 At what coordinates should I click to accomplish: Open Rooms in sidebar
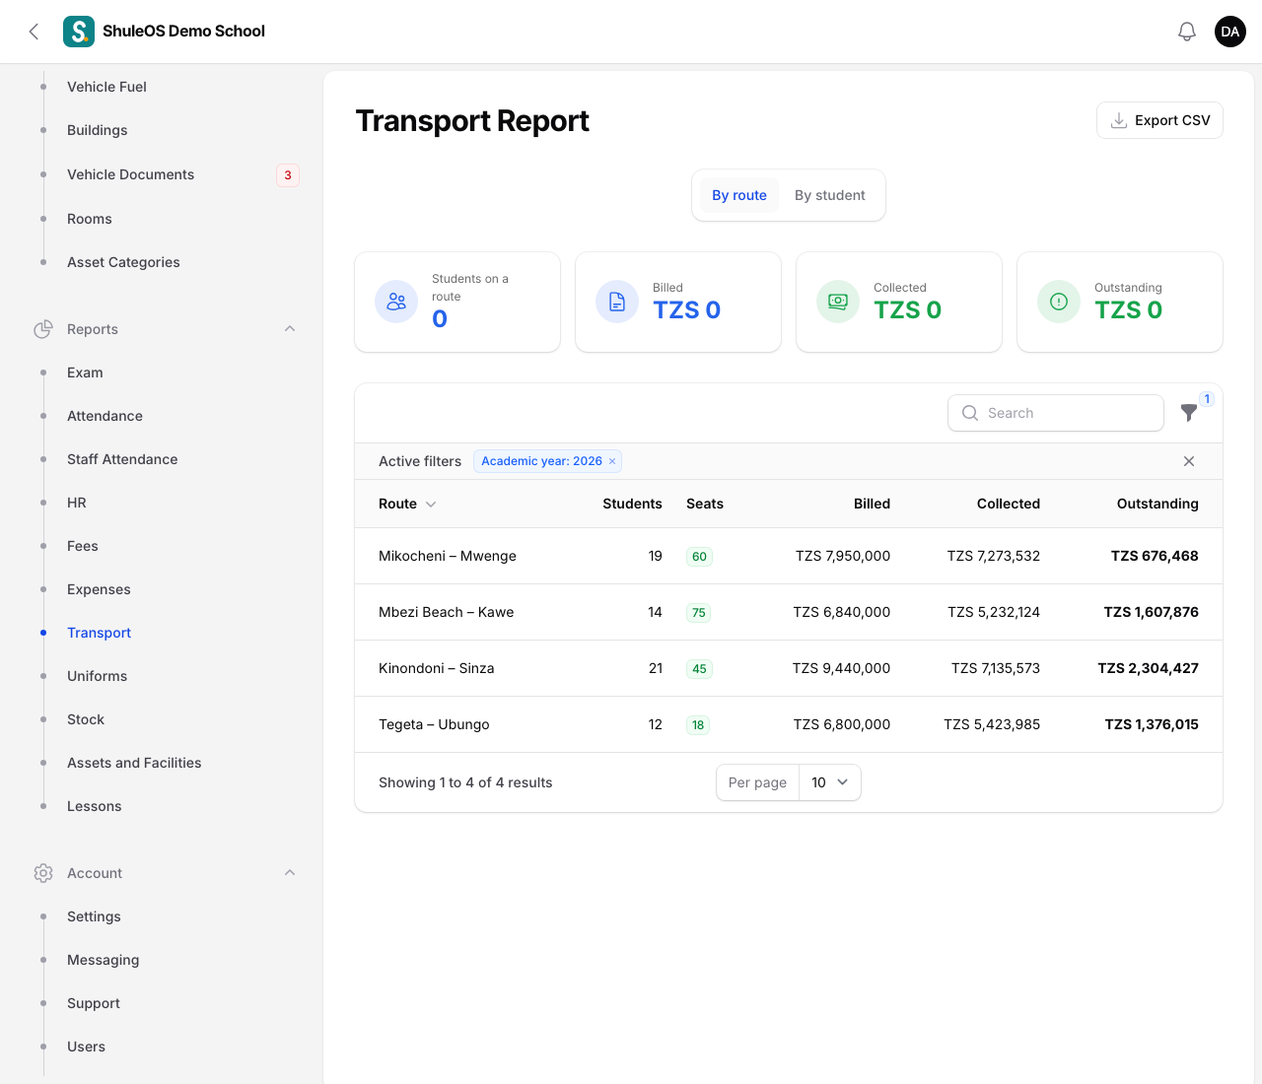pos(89,219)
